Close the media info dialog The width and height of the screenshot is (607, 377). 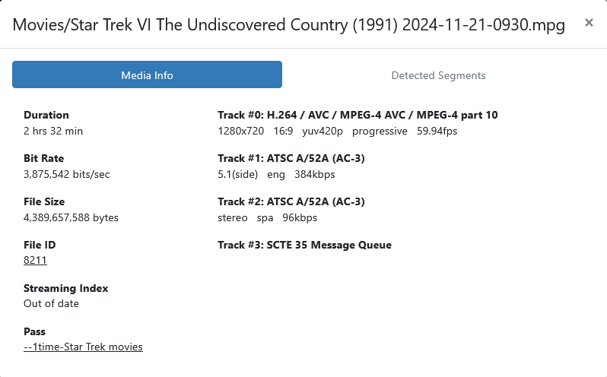[x=588, y=23]
